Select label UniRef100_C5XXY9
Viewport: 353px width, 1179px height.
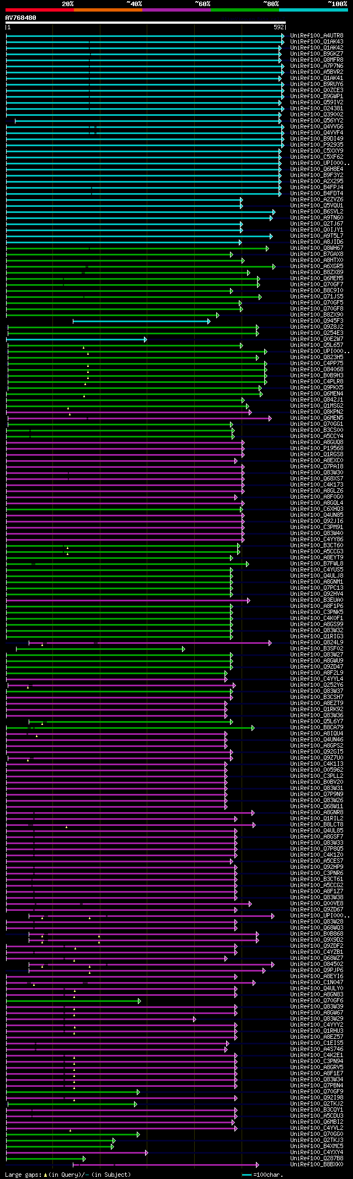317,151
